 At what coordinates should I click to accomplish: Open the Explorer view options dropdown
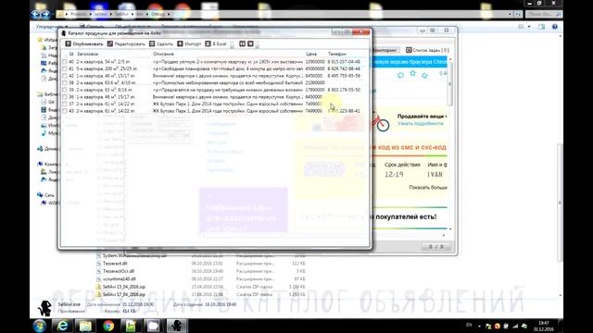tap(529, 27)
